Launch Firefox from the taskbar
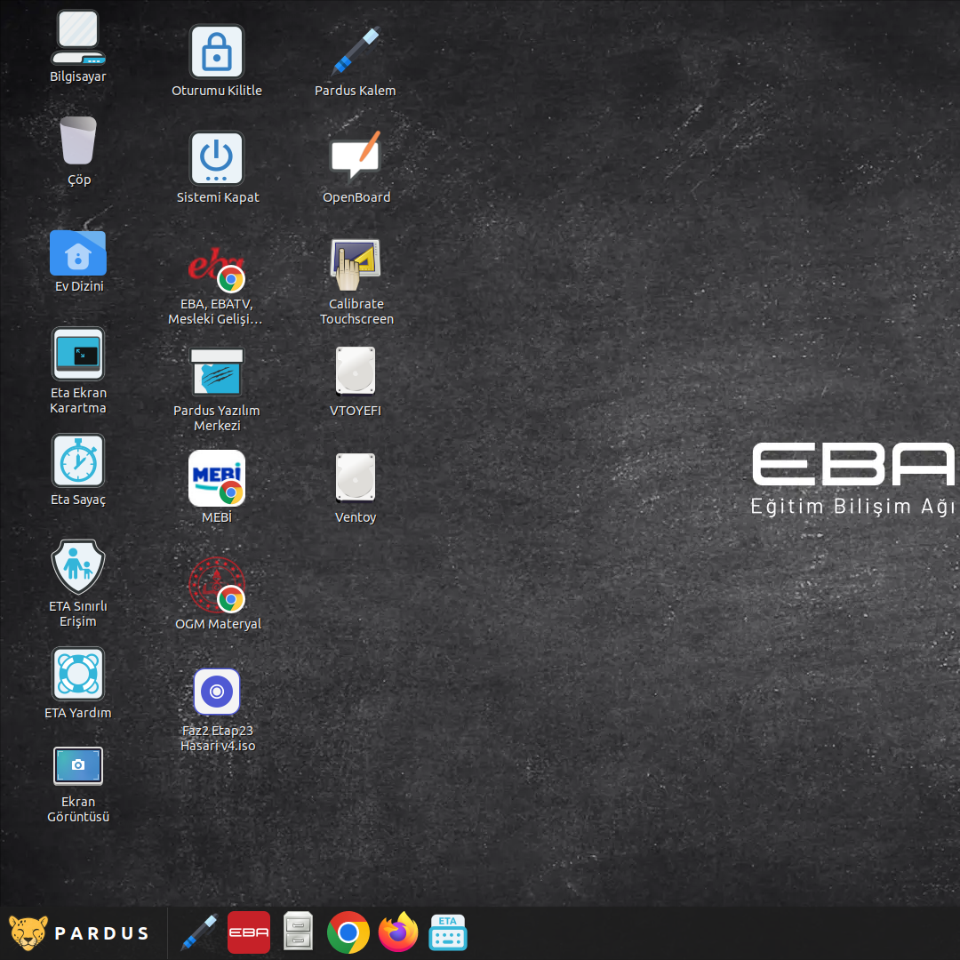This screenshot has width=960, height=960. click(x=397, y=933)
